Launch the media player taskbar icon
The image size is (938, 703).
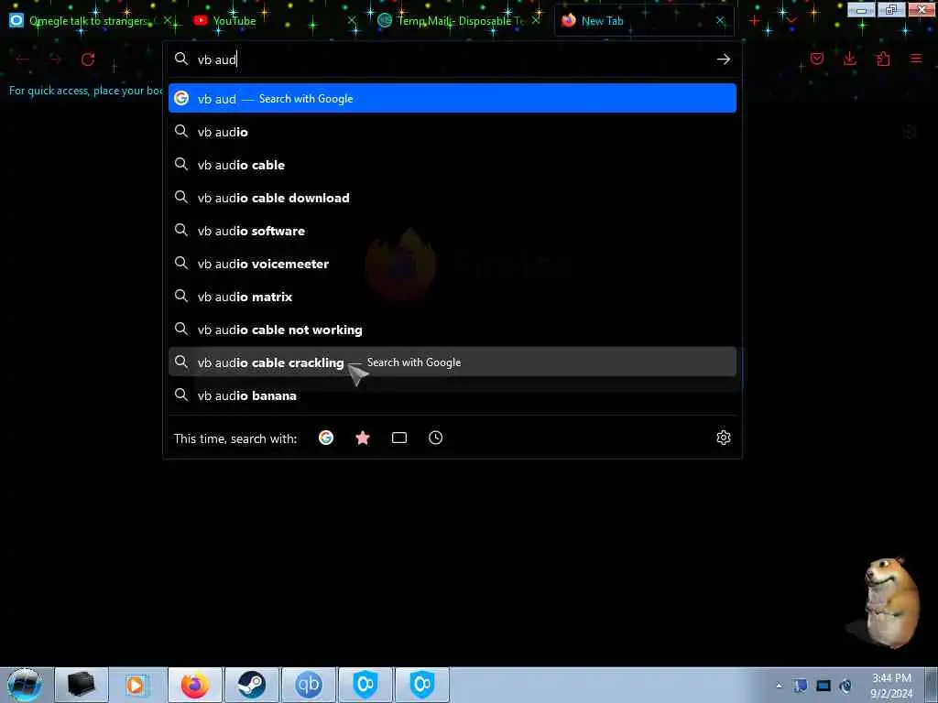point(136,685)
